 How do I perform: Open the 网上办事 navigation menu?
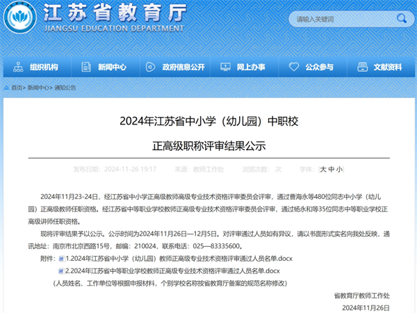click(250, 67)
